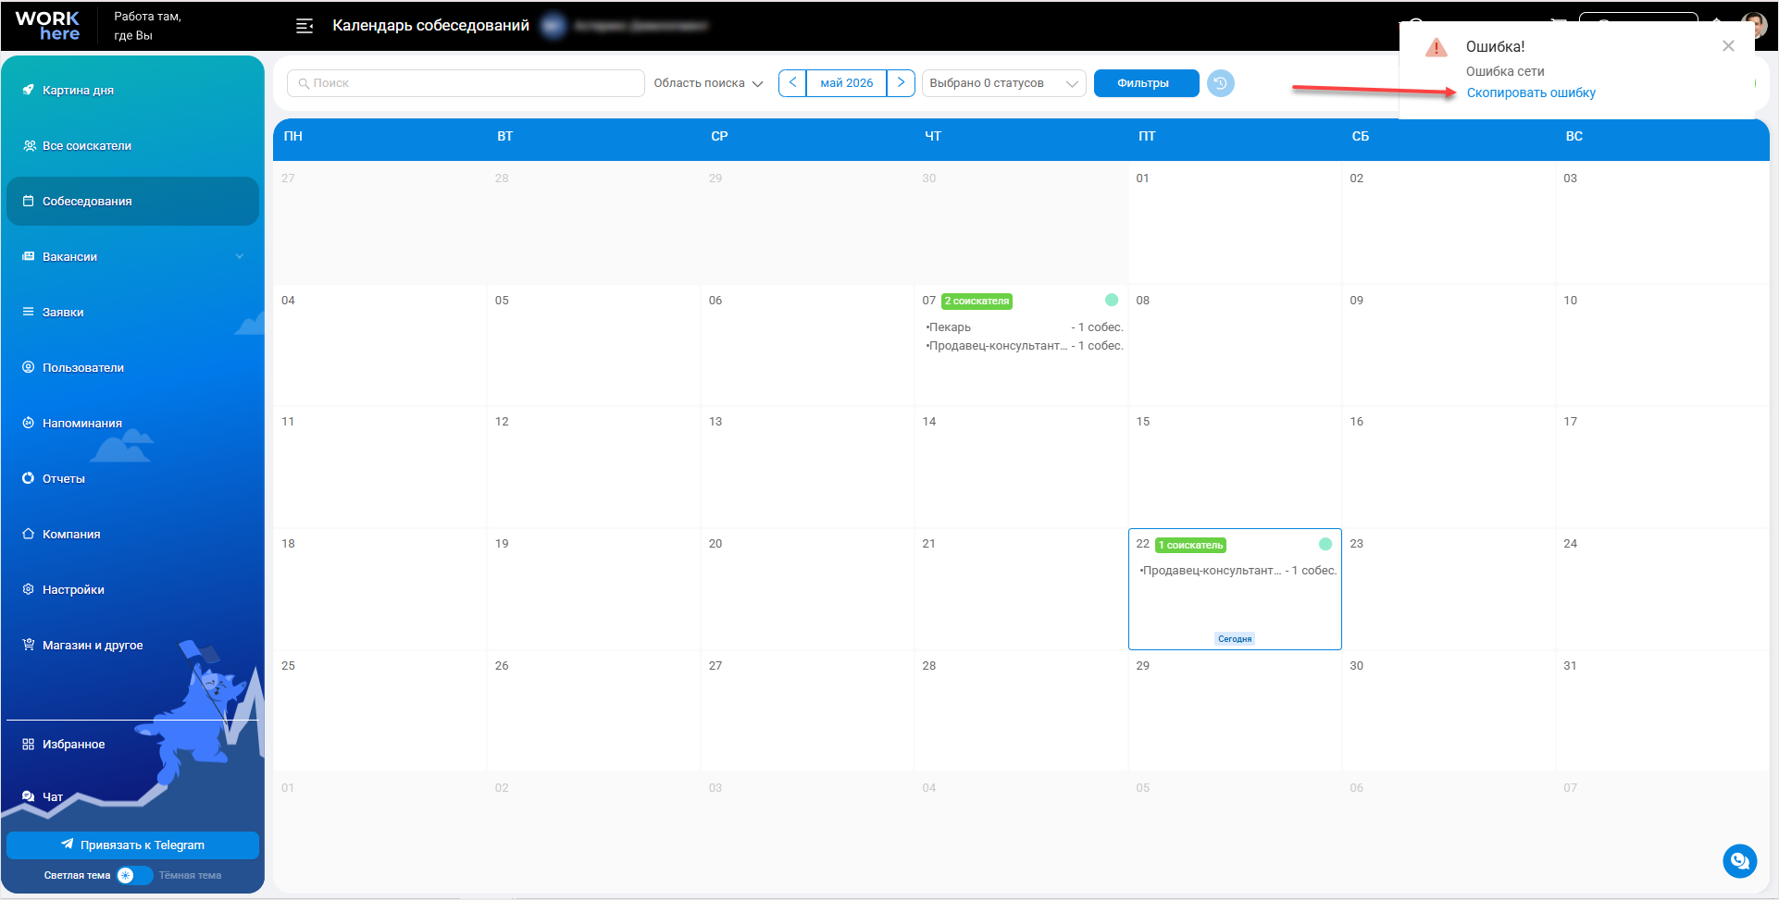Click the warning triangle icon in the error popup

click(1437, 47)
